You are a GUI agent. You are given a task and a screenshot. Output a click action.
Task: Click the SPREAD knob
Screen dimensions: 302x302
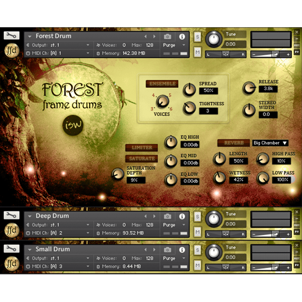pos(189,90)
